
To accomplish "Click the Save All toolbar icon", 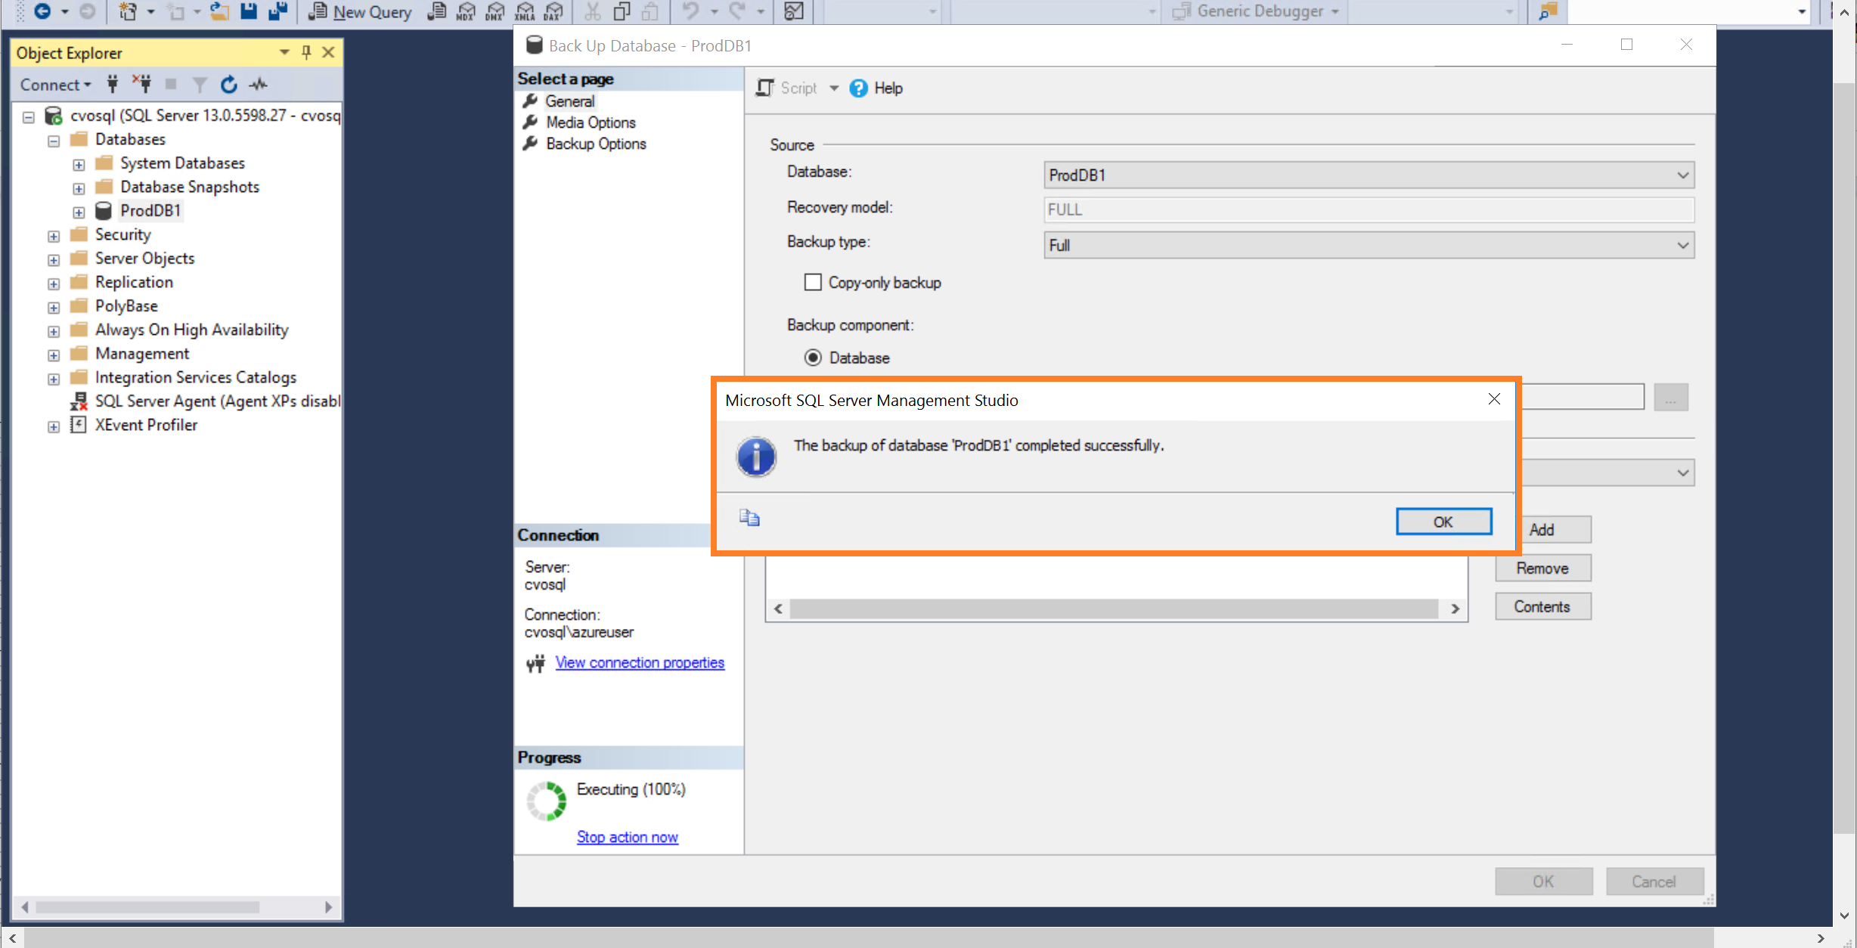I will tap(277, 11).
